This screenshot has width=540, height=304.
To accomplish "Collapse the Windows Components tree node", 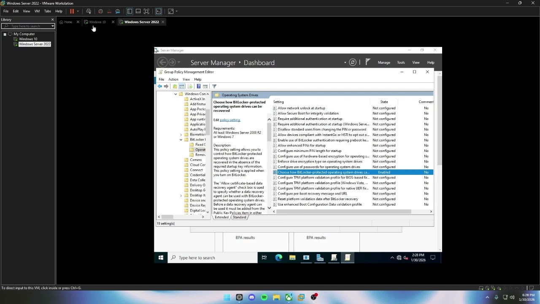I will [x=175, y=94].
